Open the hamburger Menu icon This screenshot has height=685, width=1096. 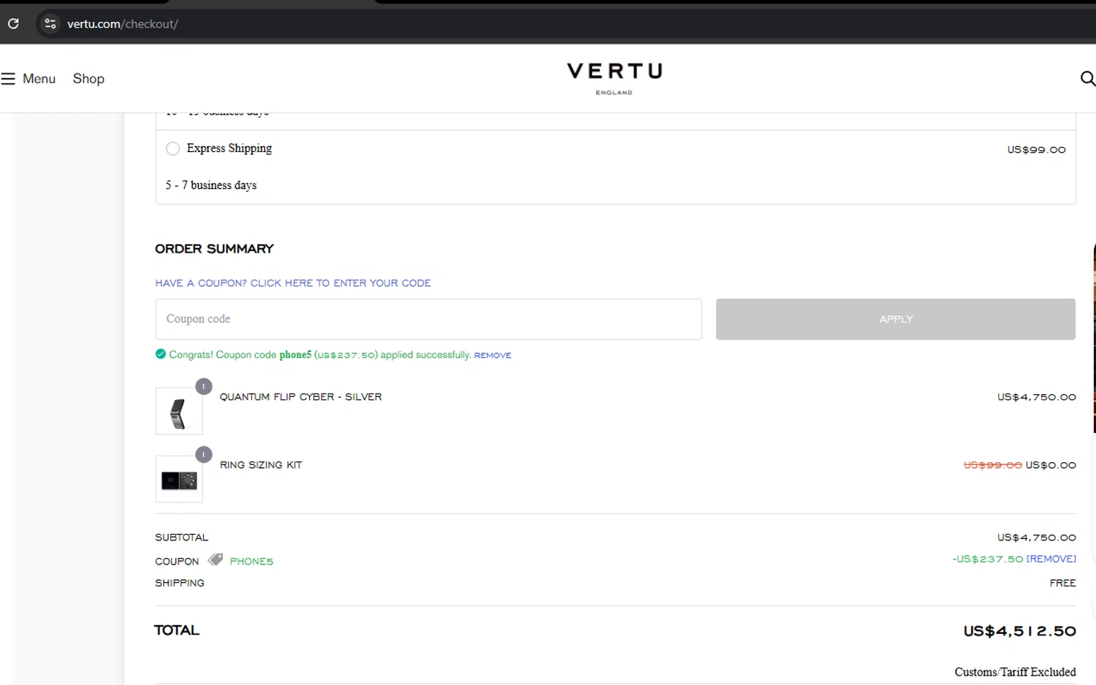click(8, 79)
